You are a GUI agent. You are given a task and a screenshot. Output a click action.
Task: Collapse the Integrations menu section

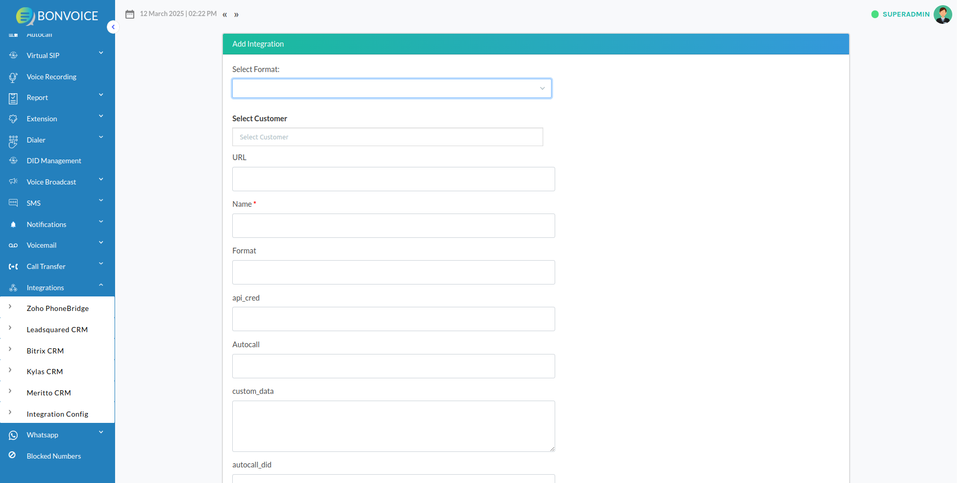(x=101, y=285)
